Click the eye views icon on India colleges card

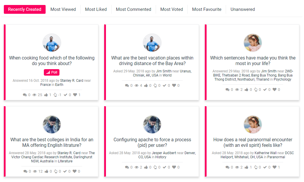(34, 171)
